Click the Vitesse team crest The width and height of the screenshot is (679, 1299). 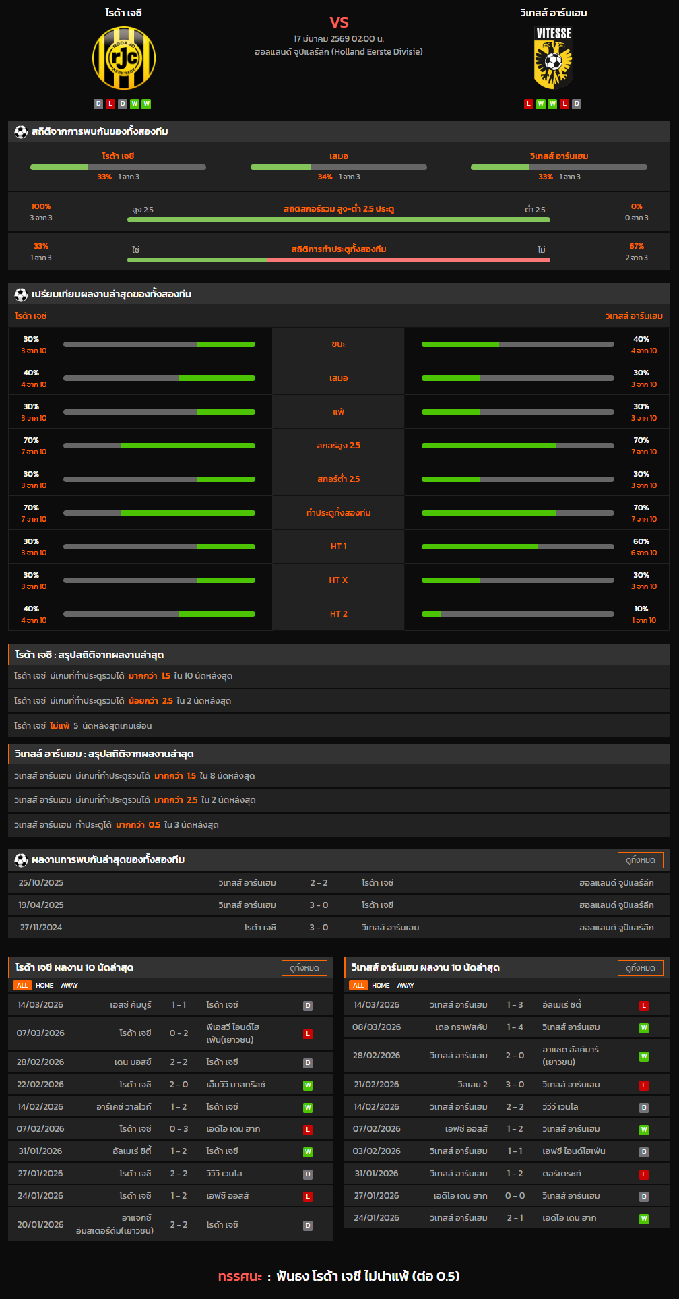(553, 58)
